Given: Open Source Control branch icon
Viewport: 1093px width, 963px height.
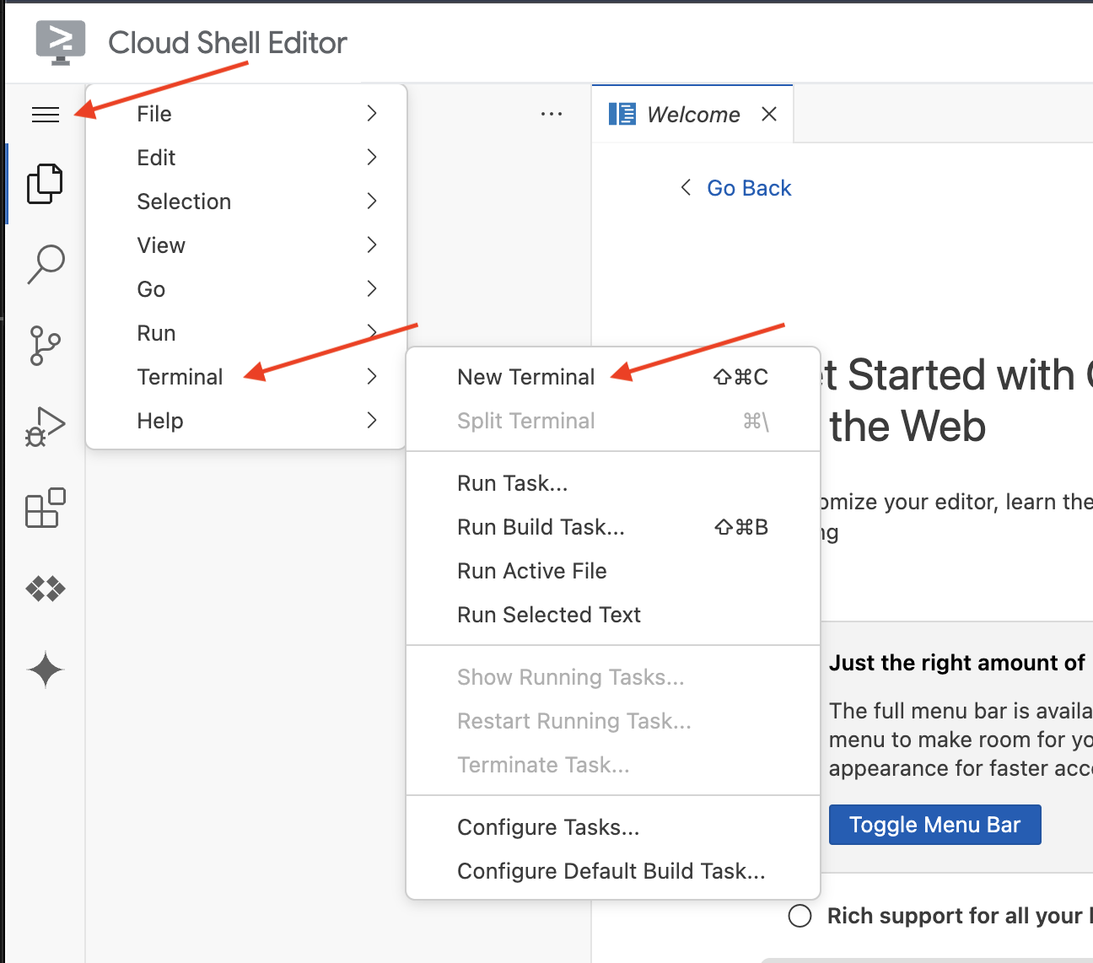Looking at the screenshot, I should 45,346.
